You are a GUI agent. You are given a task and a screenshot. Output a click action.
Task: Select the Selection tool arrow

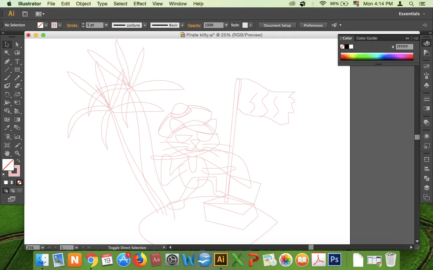(7, 45)
